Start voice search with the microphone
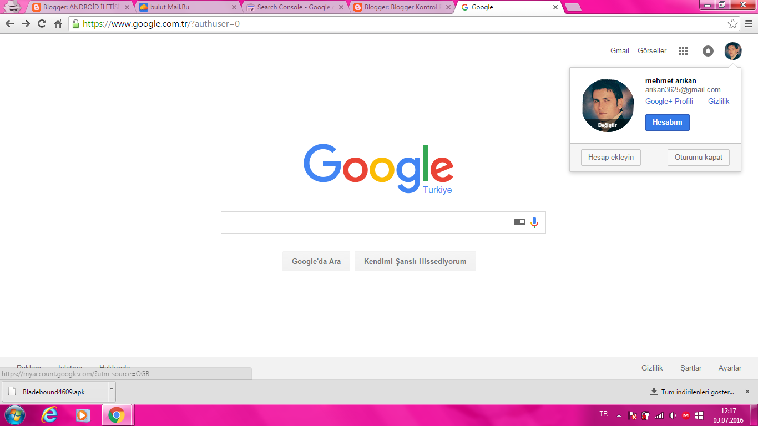Image resolution: width=758 pixels, height=426 pixels. point(534,222)
